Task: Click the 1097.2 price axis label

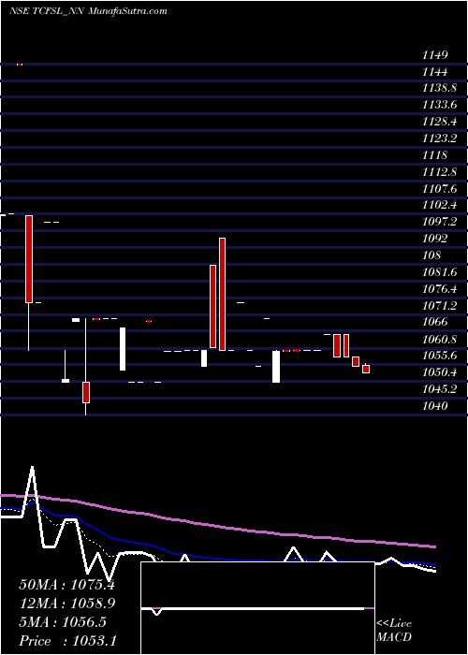Action: pos(439,222)
